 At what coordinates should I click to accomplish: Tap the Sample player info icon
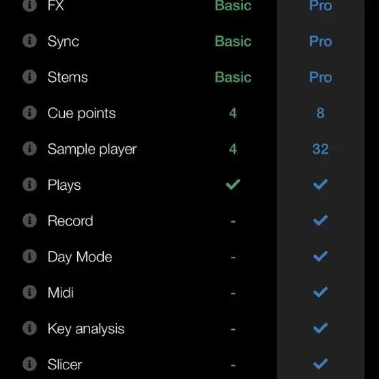pos(29,148)
